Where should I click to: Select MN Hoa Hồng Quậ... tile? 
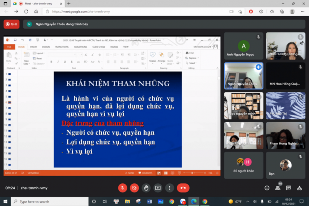pos(286,76)
